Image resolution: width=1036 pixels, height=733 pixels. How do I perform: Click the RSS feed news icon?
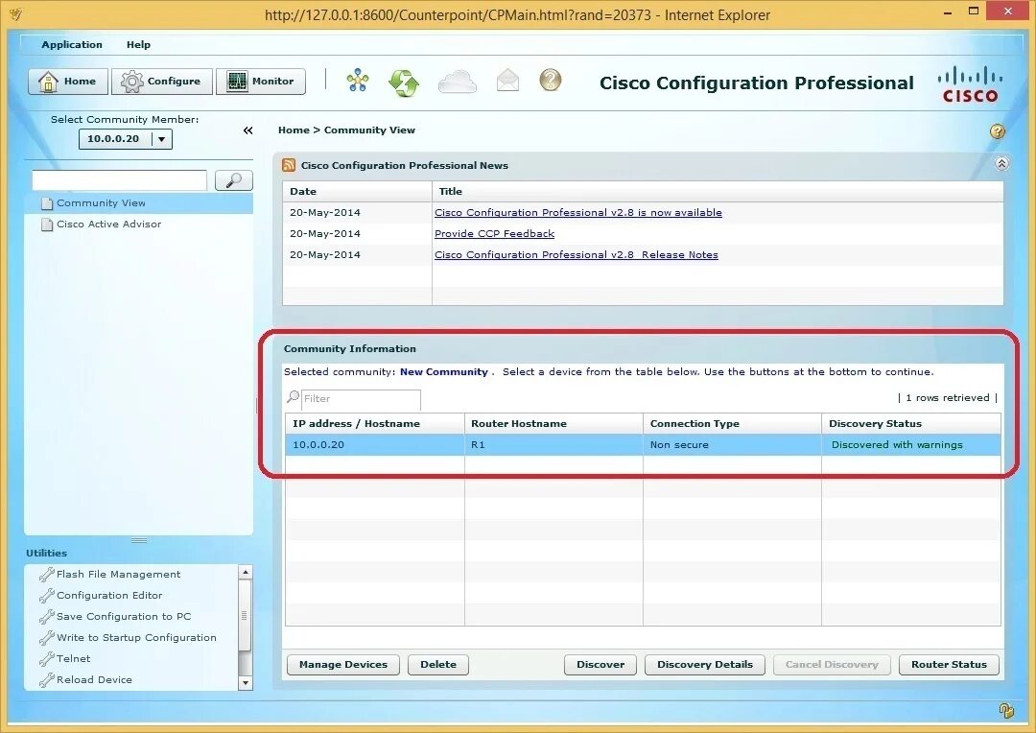(289, 165)
